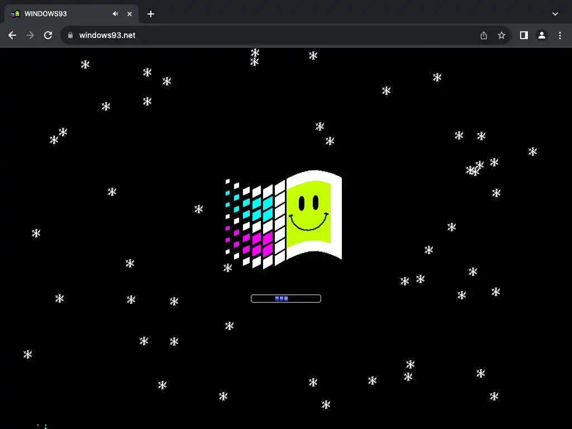Click the WINDOWS93 tab favicon
The image size is (572, 429).
15,14
